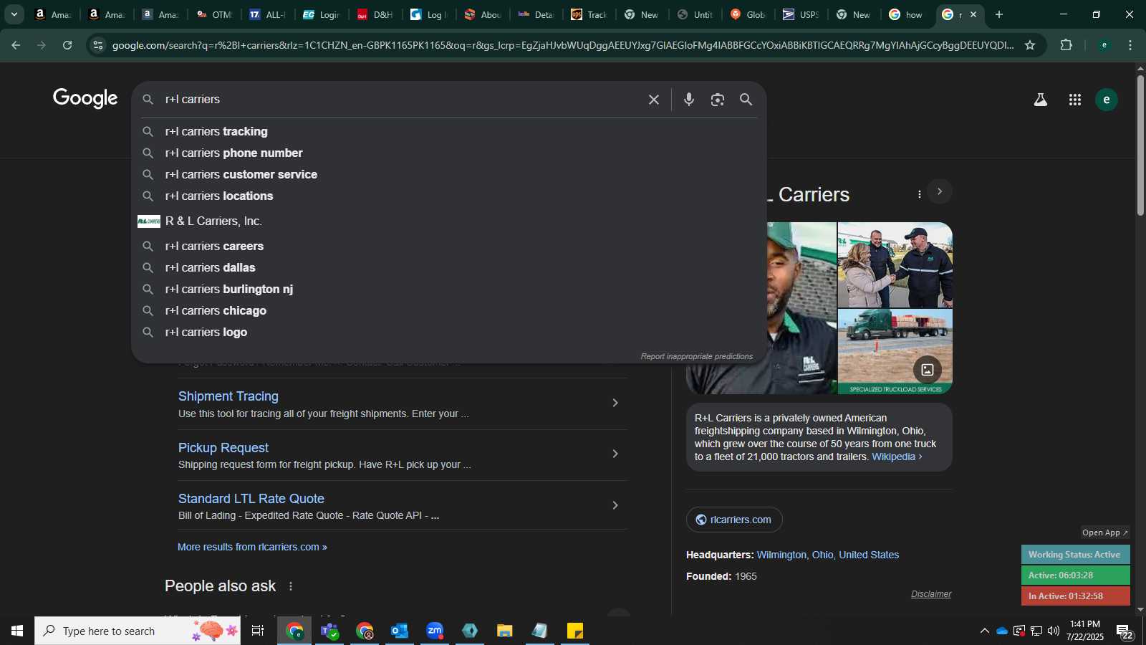Click the search query input field
The height and width of the screenshot is (645, 1146).
[401, 100]
